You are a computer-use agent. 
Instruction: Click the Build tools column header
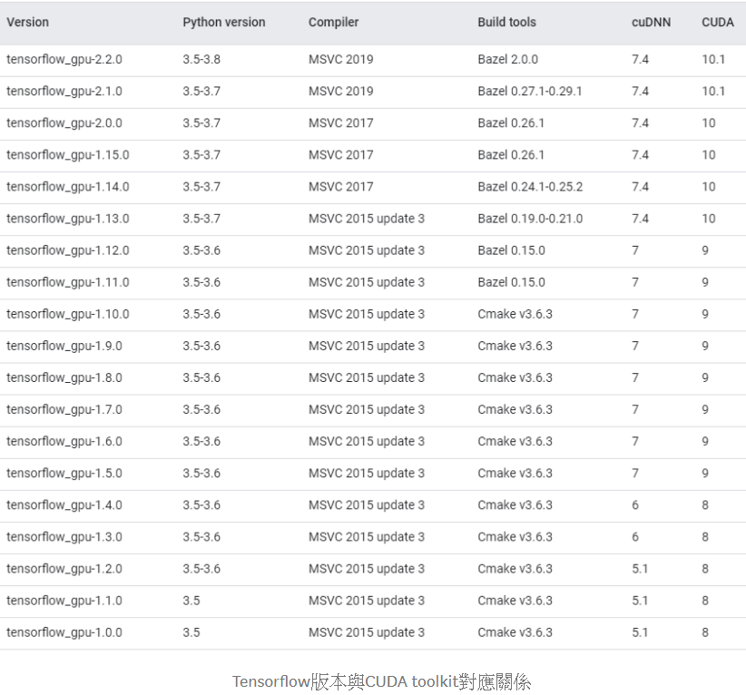tap(506, 23)
